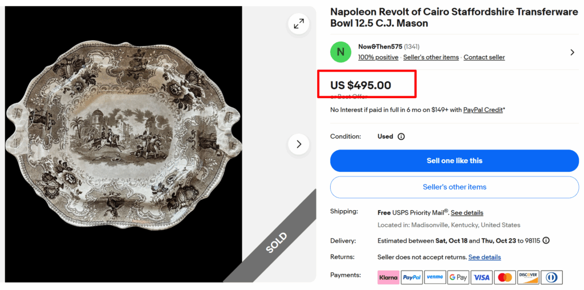Open the 100% positive feedback link
This screenshot has height=290, width=584.
378,57
